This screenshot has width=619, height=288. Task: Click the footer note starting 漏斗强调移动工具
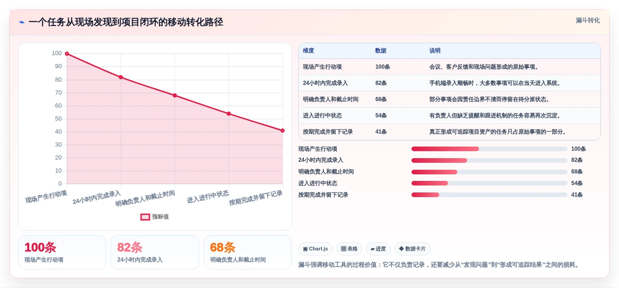point(439,265)
